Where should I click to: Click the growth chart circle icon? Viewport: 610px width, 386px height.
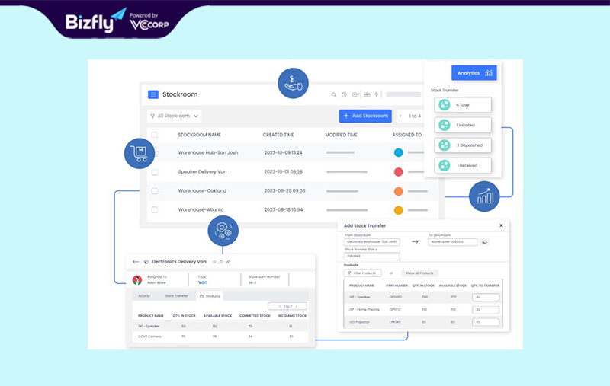pos(484,196)
